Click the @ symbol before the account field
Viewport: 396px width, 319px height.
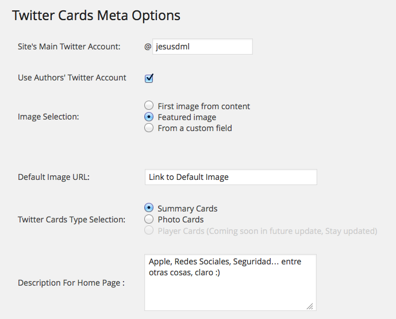coord(148,47)
